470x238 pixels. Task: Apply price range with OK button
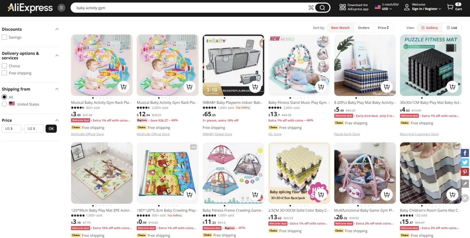click(x=51, y=129)
